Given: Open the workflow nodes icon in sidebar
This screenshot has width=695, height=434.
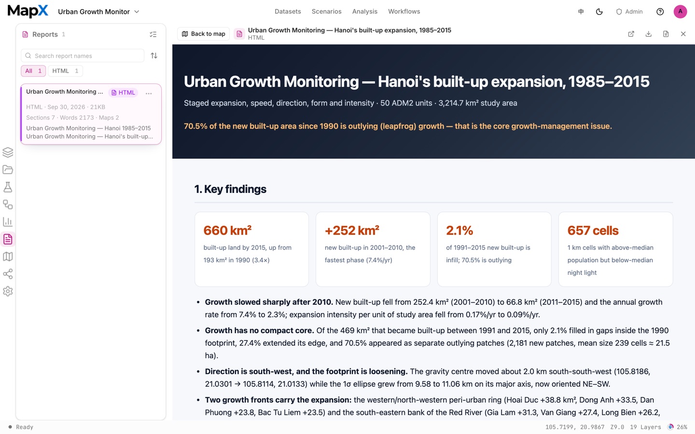Looking at the screenshot, I should point(8,204).
